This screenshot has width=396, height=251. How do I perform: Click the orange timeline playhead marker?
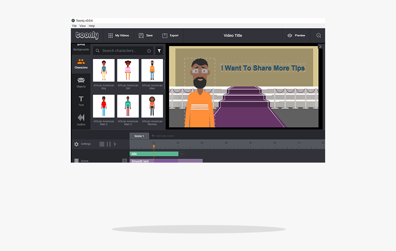(x=154, y=146)
